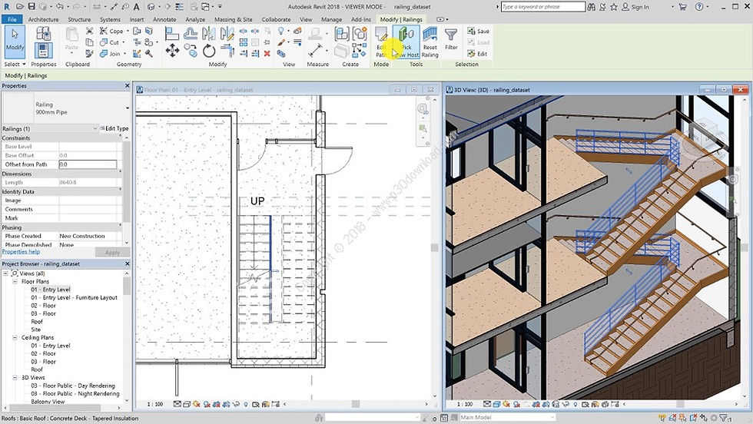Open the Filter selection tool
This screenshot has height=424, width=753.
451,38
